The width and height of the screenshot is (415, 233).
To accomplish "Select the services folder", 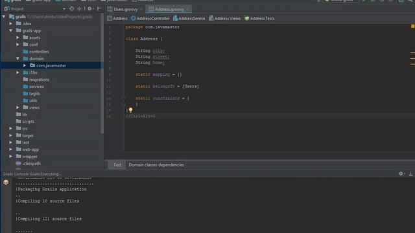I will (33, 86).
